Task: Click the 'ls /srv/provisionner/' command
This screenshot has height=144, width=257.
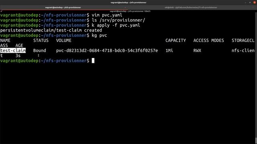Action: coord(118,20)
